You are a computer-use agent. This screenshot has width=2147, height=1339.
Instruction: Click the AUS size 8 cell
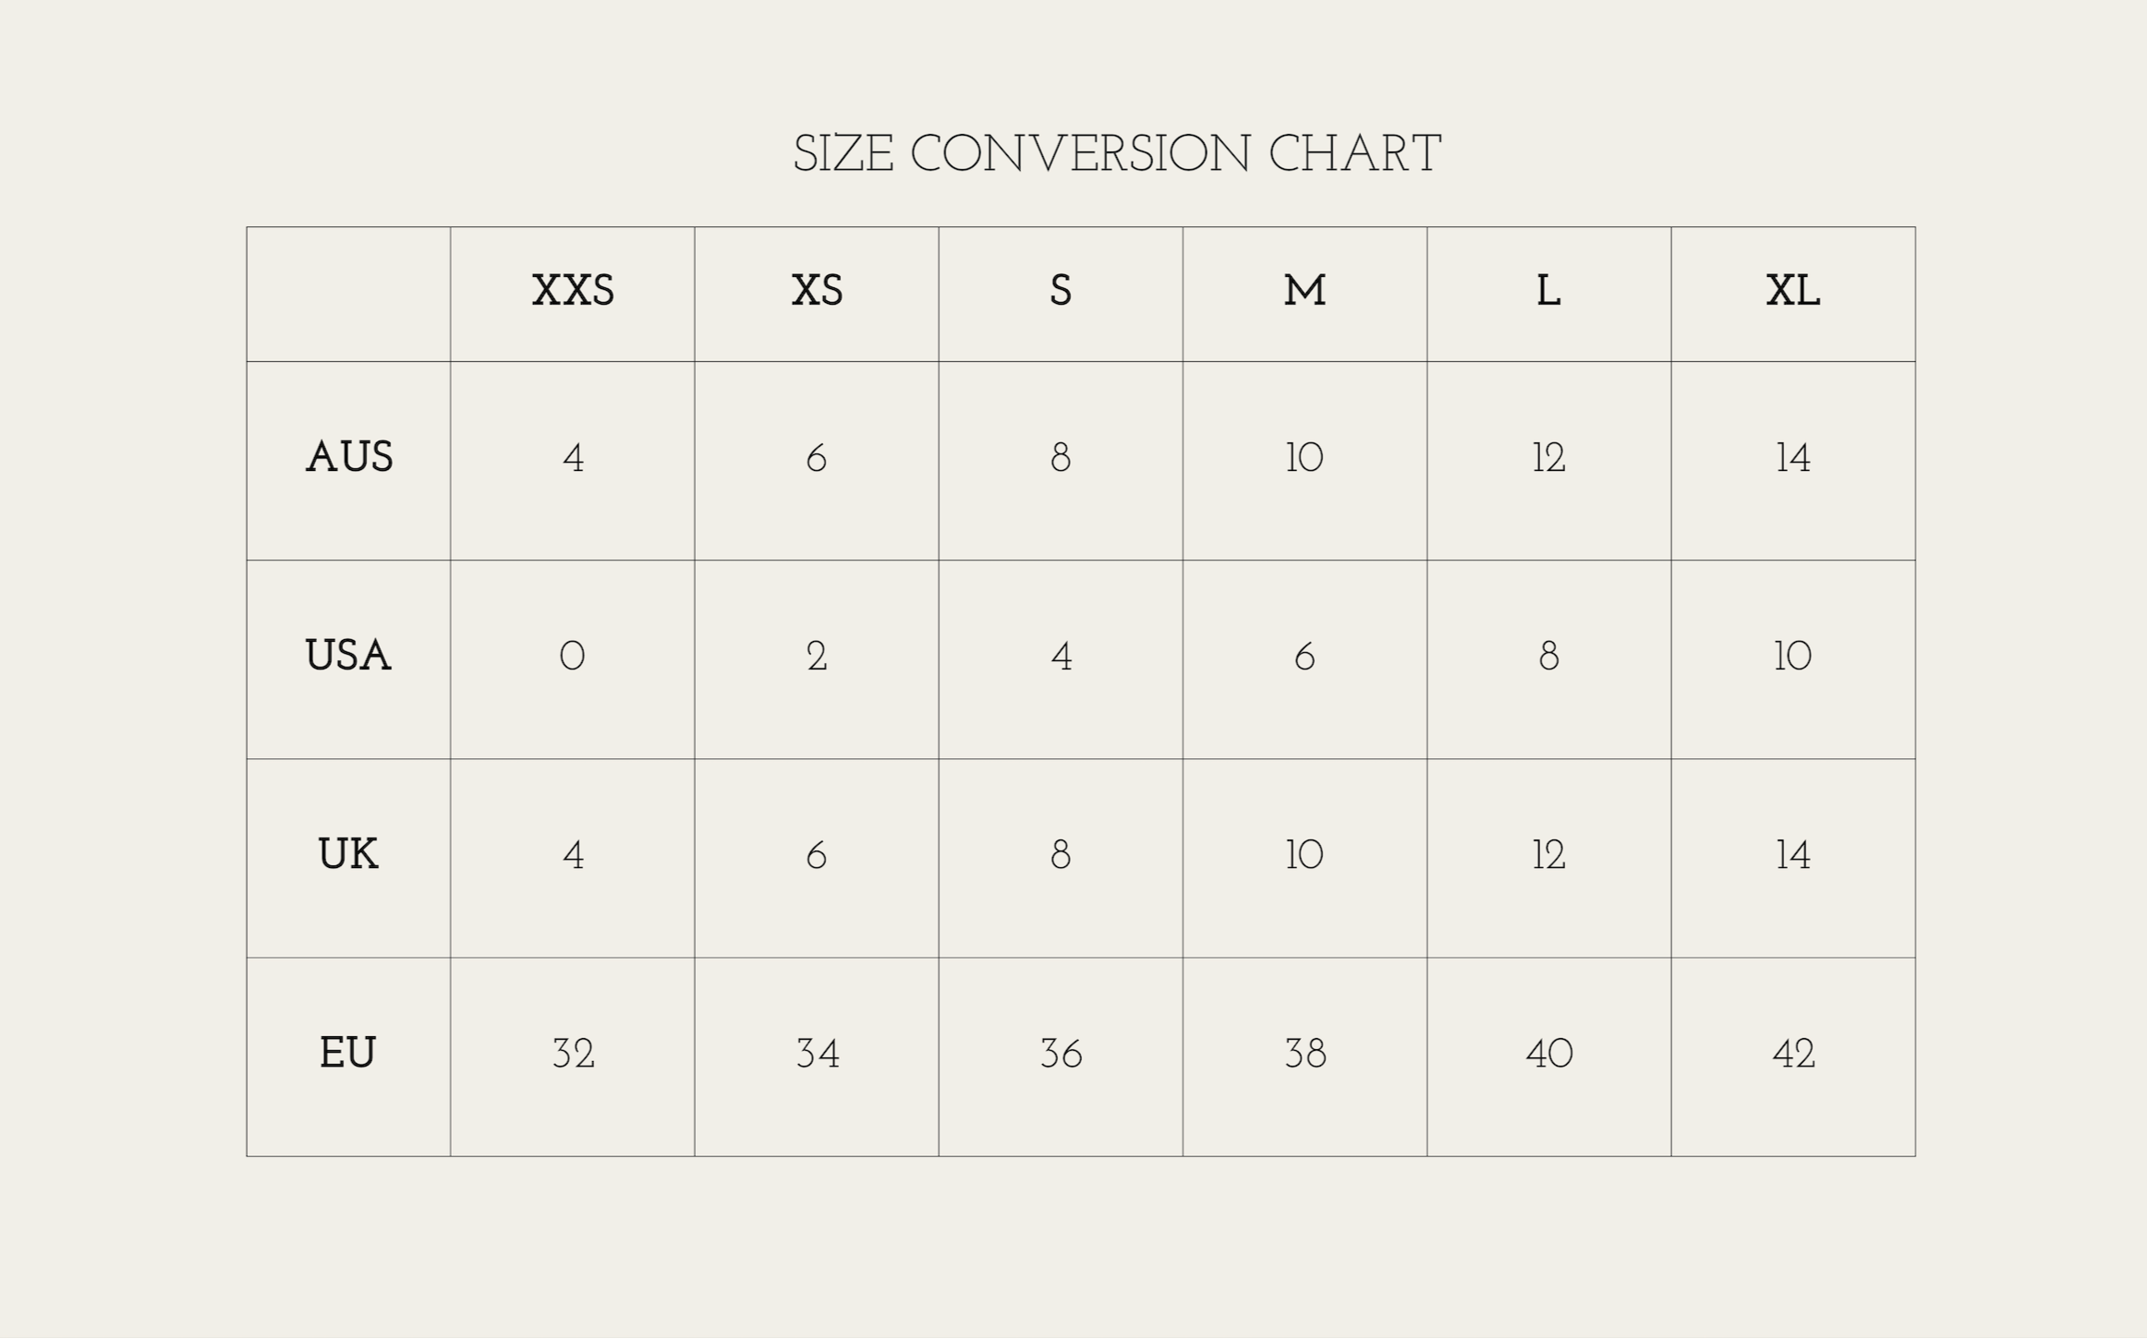1061,459
